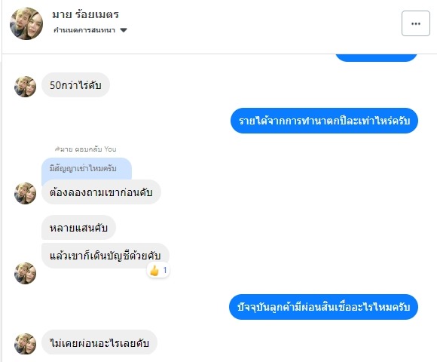This screenshot has width=437, height=362.
Task: Click the avatar beside the ไม่เคยผ่อนอะไรเลยคับ message
Action: [25, 344]
